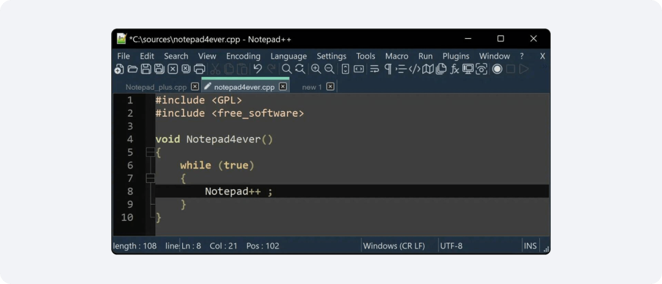The image size is (662, 284).
Task: Open the user-defined language </> icon
Action: tap(414, 69)
